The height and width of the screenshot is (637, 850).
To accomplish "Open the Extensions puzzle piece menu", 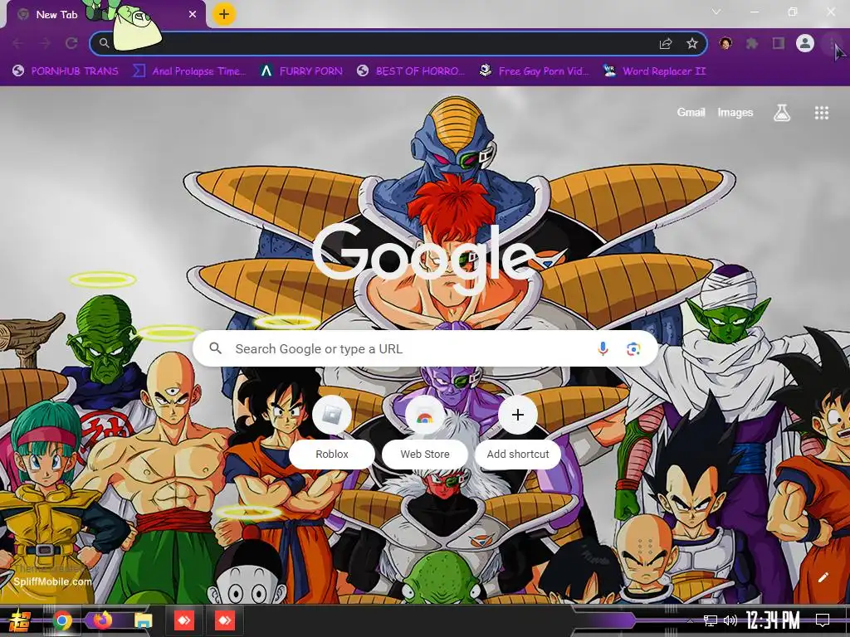I will (752, 43).
